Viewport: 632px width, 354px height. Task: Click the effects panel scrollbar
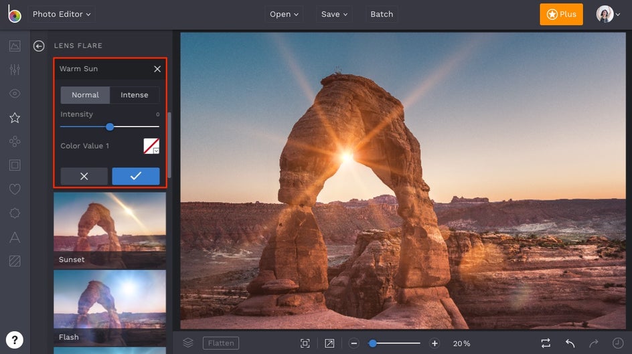169,145
